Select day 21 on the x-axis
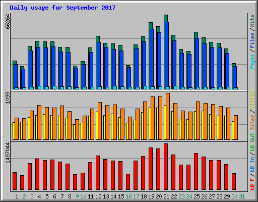The height and width of the screenshot is (202, 258). (166, 196)
